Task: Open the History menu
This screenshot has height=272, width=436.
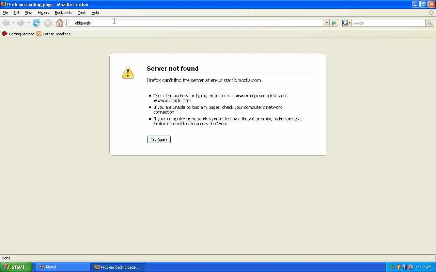Action: coord(44,13)
